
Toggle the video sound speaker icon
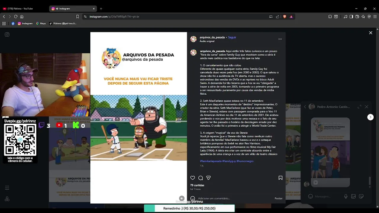click(x=182, y=199)
